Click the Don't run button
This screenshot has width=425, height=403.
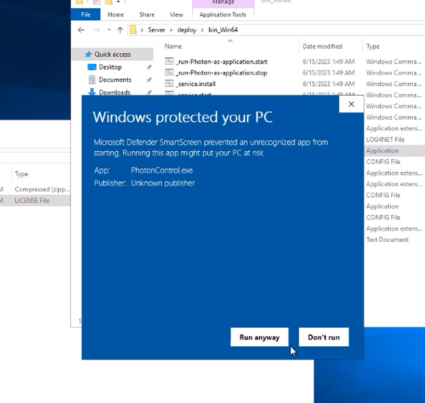[324, 337]
